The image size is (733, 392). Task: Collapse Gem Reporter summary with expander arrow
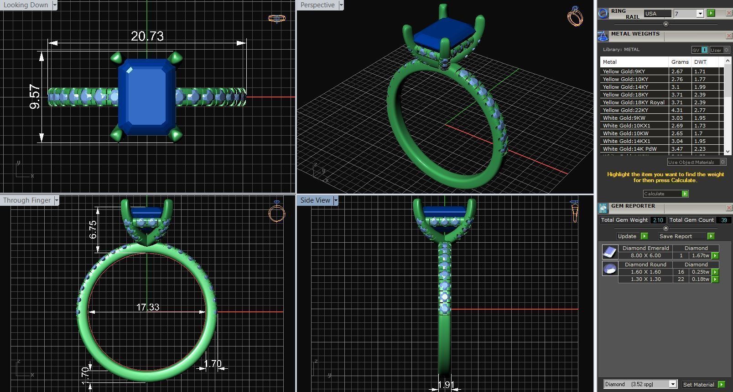pyautogui.click(x=665, y=228)
